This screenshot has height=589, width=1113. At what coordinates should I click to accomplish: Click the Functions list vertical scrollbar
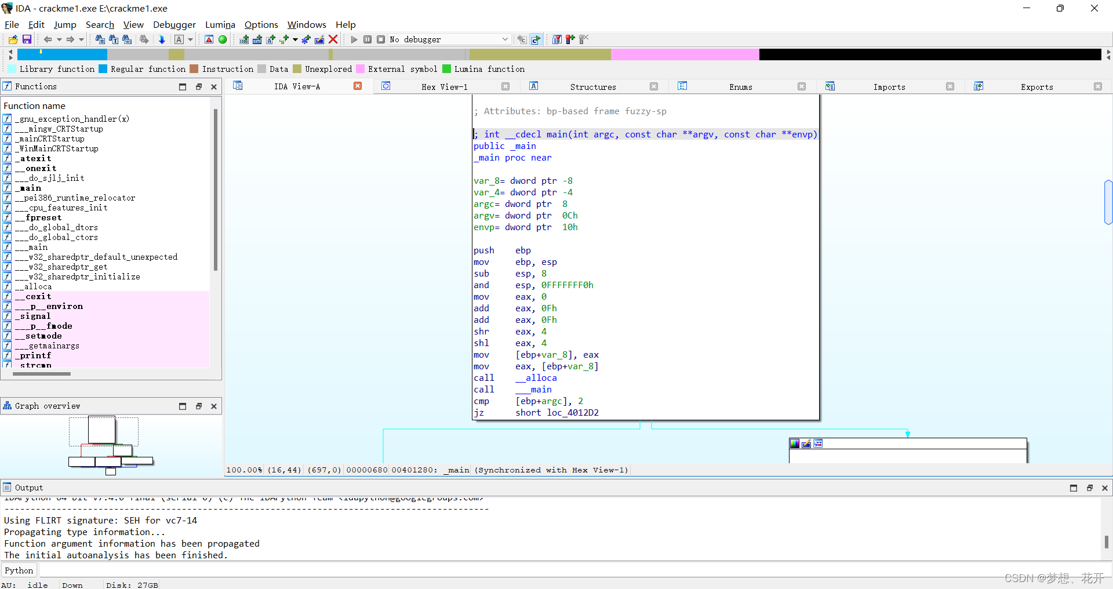coord(216,189)
